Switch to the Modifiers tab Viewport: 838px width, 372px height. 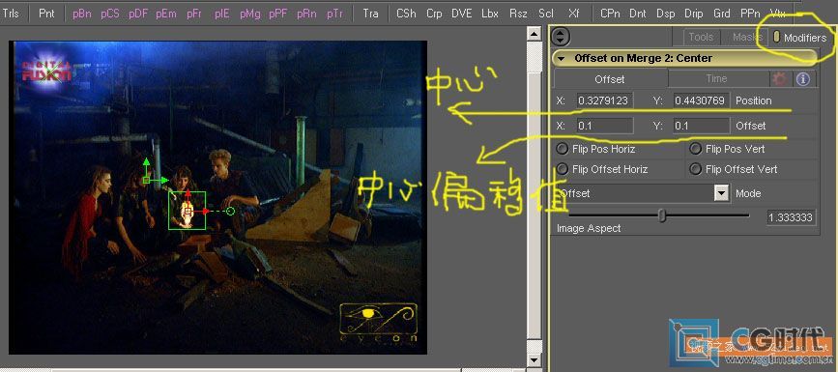800,38
